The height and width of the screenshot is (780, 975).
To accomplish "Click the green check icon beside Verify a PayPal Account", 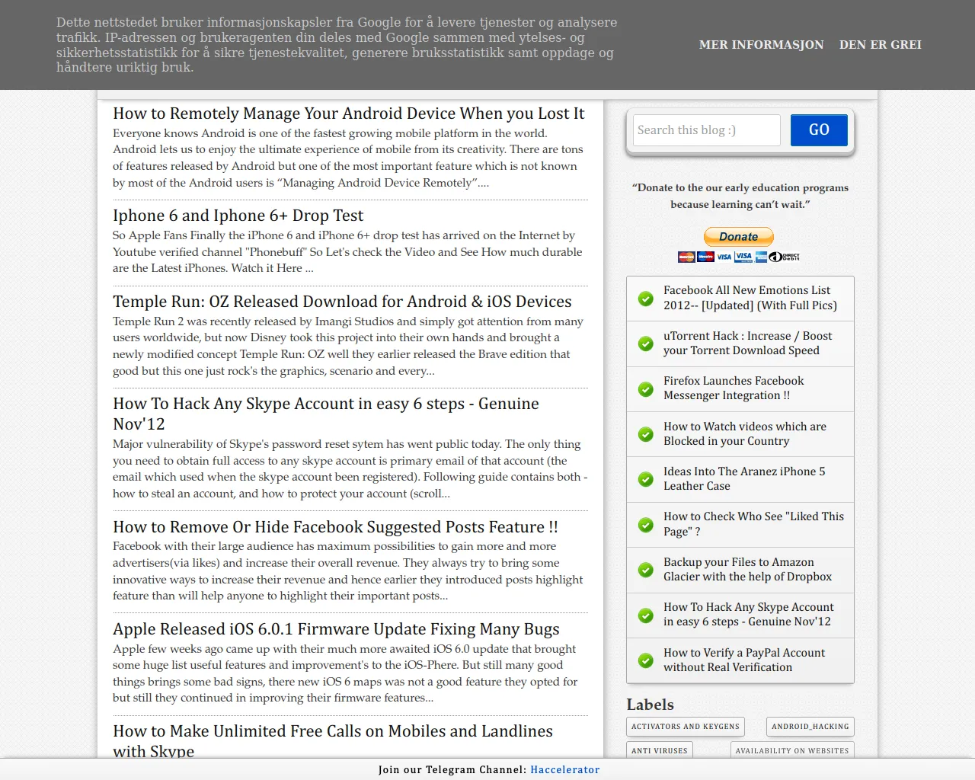I will 646,660.
